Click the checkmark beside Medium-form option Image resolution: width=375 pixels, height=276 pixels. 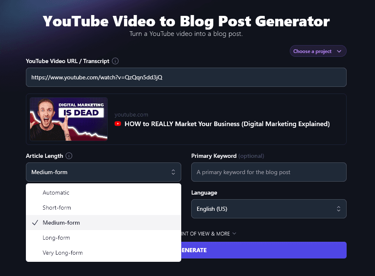tap(35, 223)
